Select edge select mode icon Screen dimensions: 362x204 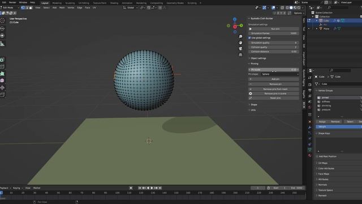pos(27,7)
